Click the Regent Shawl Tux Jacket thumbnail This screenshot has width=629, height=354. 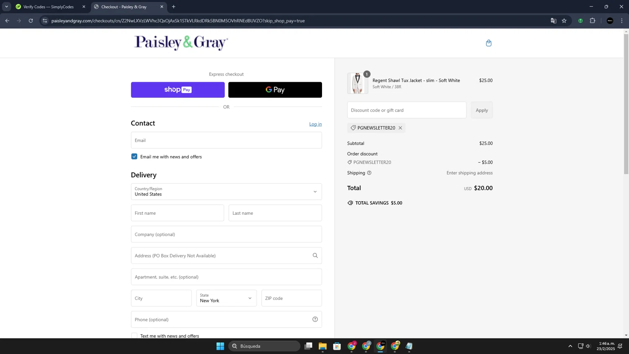(357, 83)
